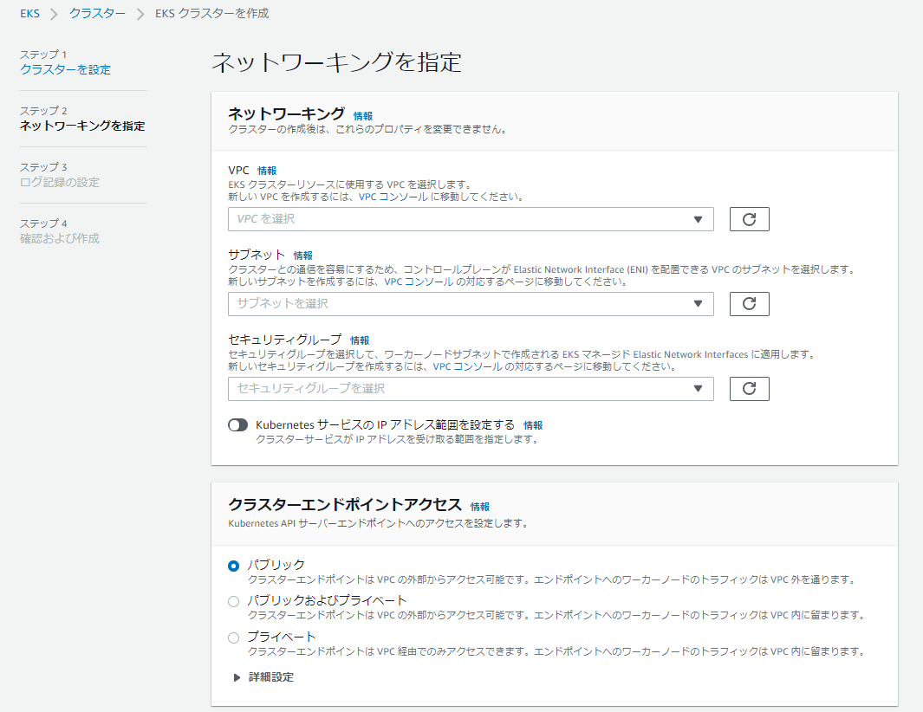
Task: Navigate to クラスター breadcrumb link
Action: (x=97, y=14)
